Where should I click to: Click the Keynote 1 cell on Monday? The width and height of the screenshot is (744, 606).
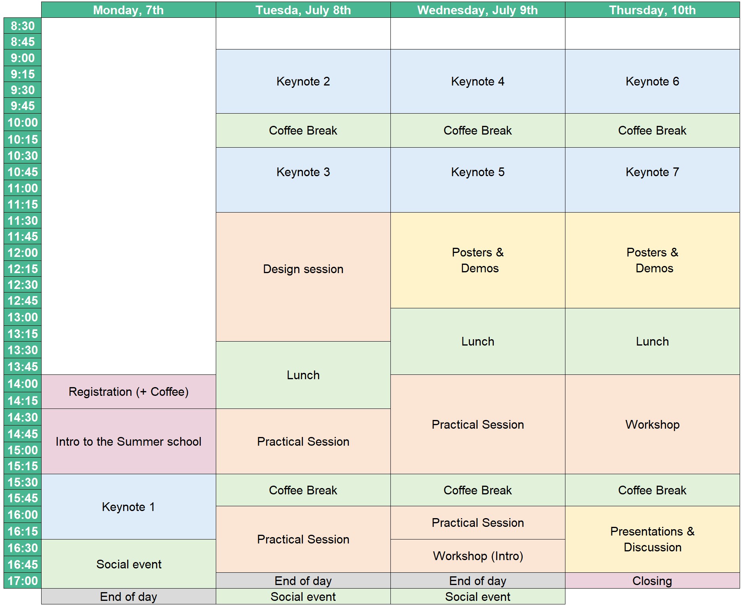click(129, 507)
